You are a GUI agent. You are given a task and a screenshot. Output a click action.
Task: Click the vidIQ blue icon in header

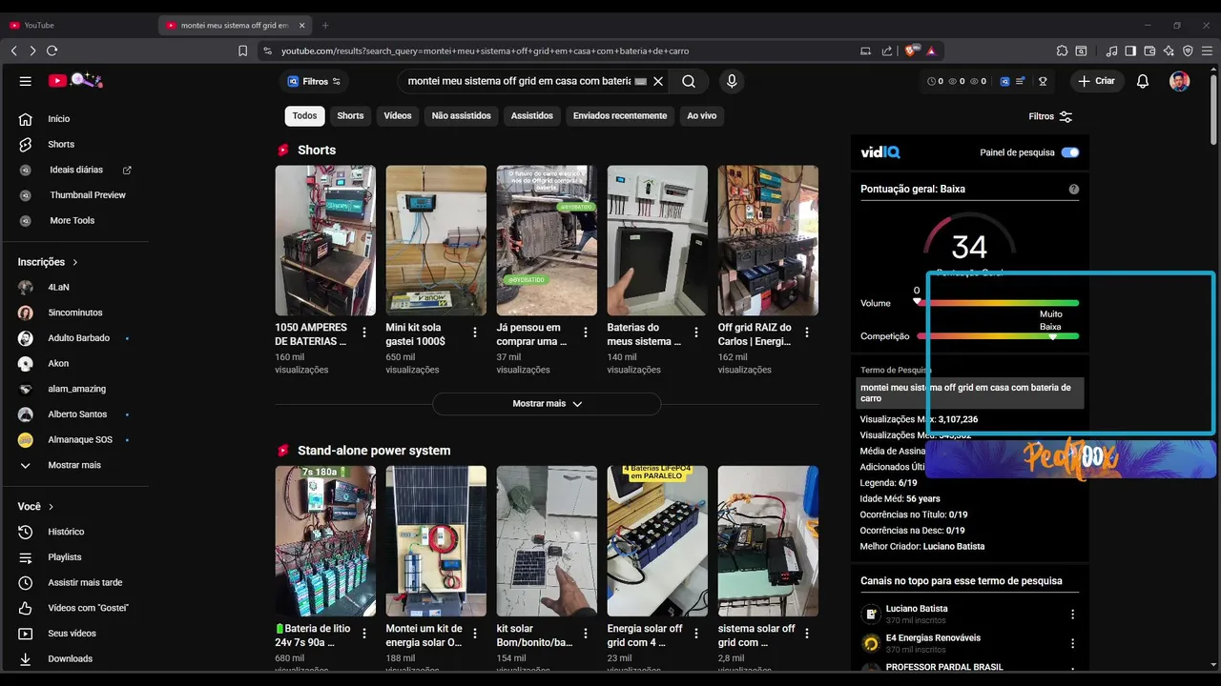(1004, 82)
